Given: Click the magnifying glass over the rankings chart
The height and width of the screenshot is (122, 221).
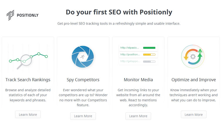Looking at the screenshot, I should coord(24,61).
